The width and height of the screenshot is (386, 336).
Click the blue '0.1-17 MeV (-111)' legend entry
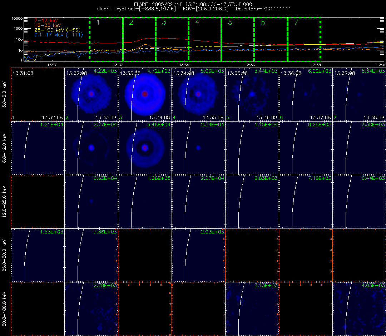pos(59,35)
